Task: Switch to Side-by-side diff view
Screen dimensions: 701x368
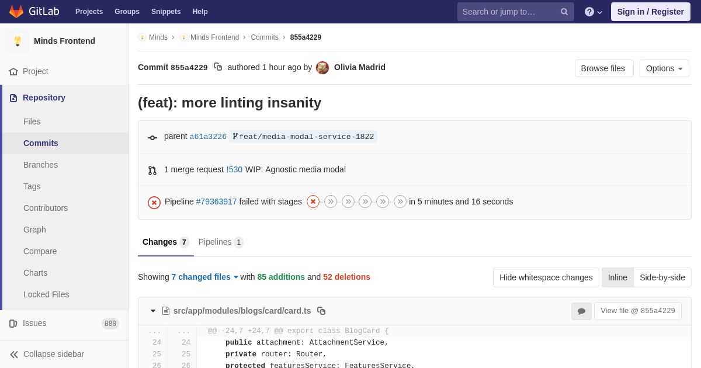Action: coord(662,277)
